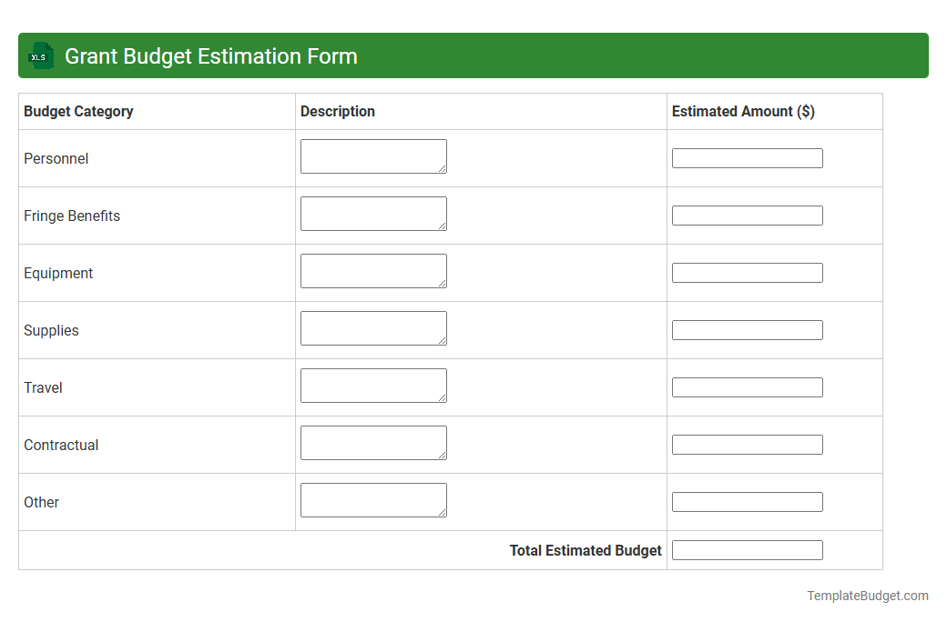Click the Other estimated amount field
The width and height of the screenshot is (947, 622).
747,501
